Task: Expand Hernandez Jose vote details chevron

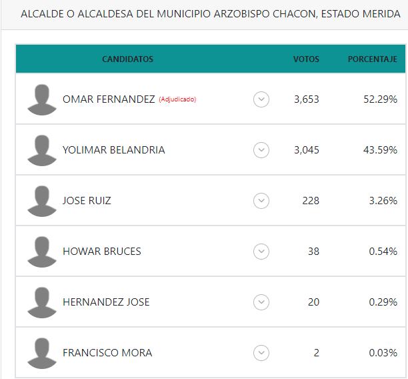Action: [x=261, y=302]
